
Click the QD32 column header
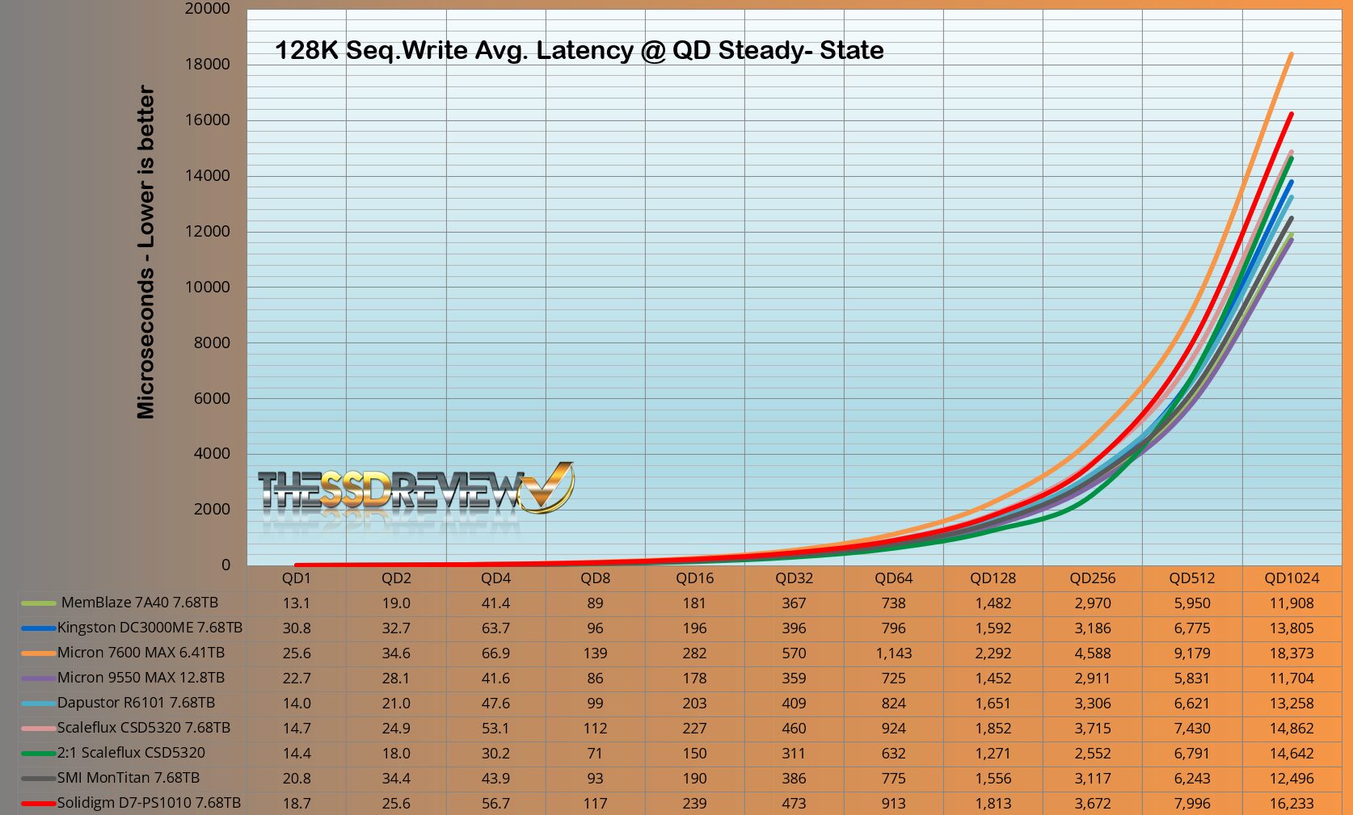click(x=794, y=578)
